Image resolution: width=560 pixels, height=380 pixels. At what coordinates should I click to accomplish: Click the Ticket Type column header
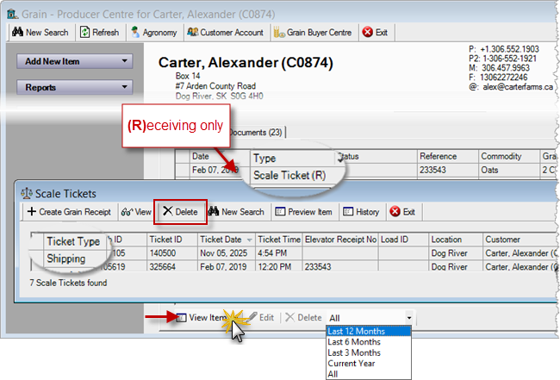click(x=73, y=241)
